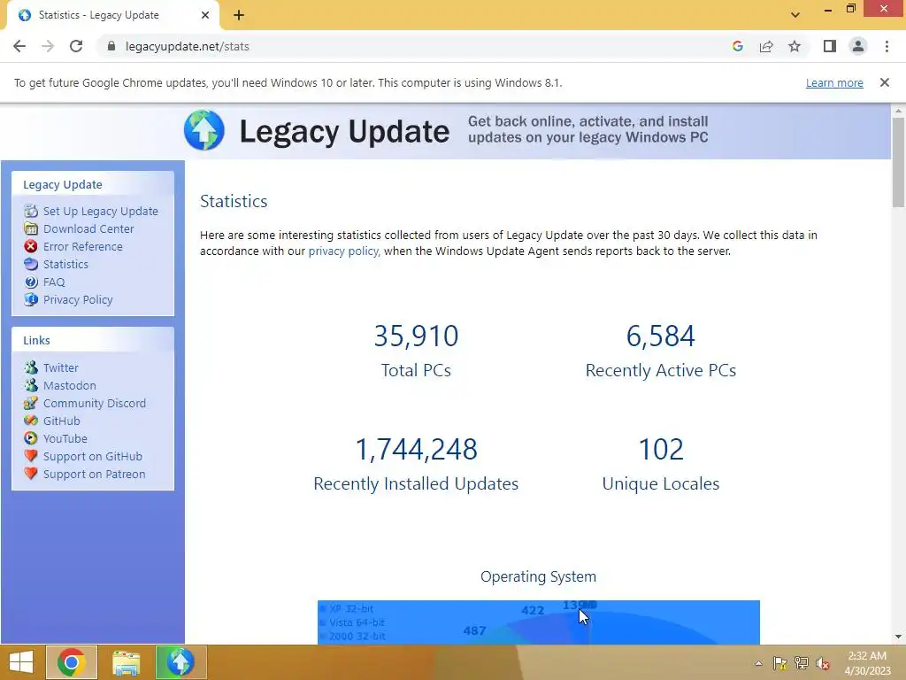Click the FAQ question mark icon
This screenshot has width=906, height=680.
click(x=31, y=282)
